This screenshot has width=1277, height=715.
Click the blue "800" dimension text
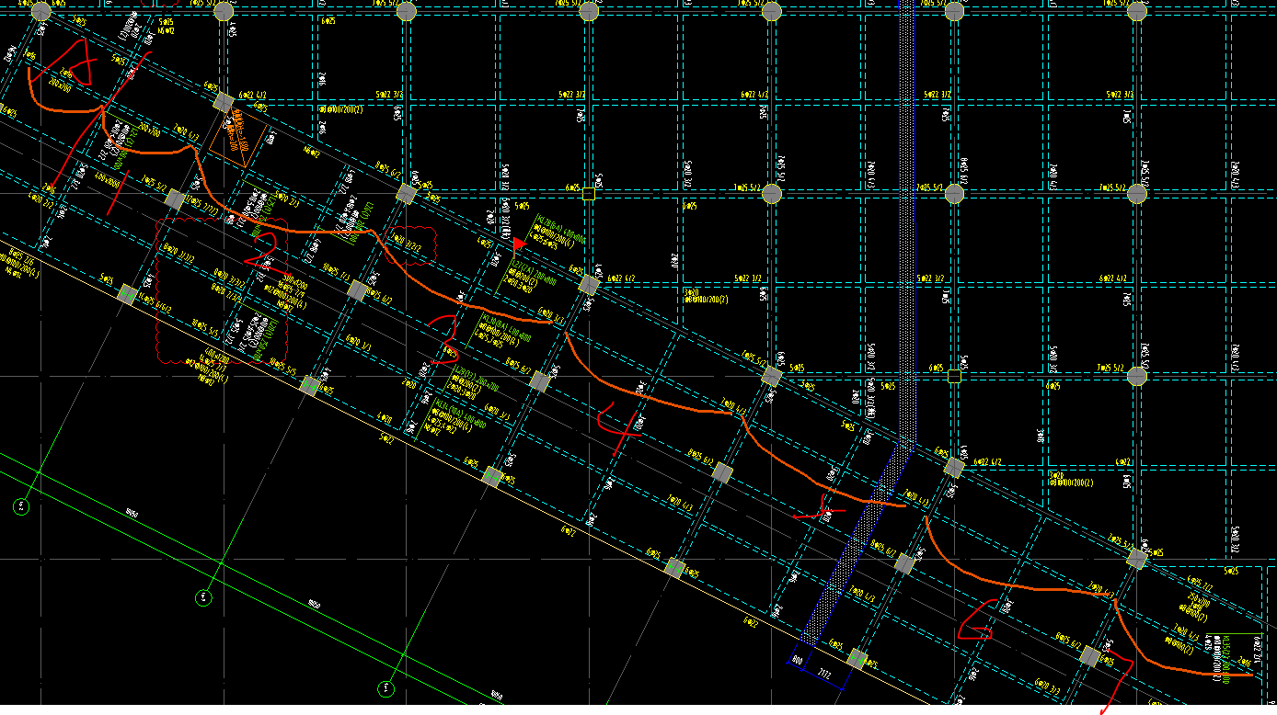tap(797, 660)
